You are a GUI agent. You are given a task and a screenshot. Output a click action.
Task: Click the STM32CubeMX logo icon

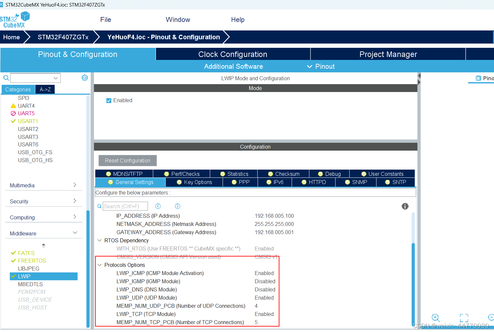pyautogui.click(x=14, y=20)
